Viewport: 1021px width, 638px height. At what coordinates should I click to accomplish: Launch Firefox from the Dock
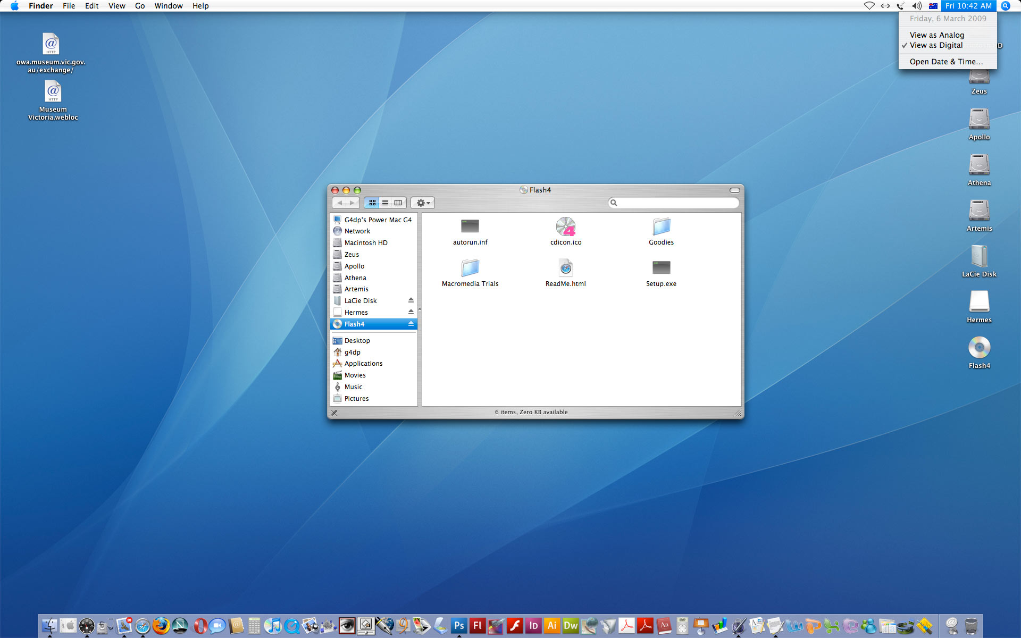(161, 626)
